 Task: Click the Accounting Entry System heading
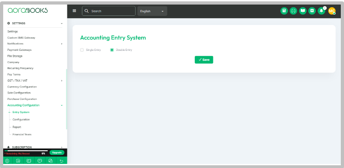coord(113,38)
